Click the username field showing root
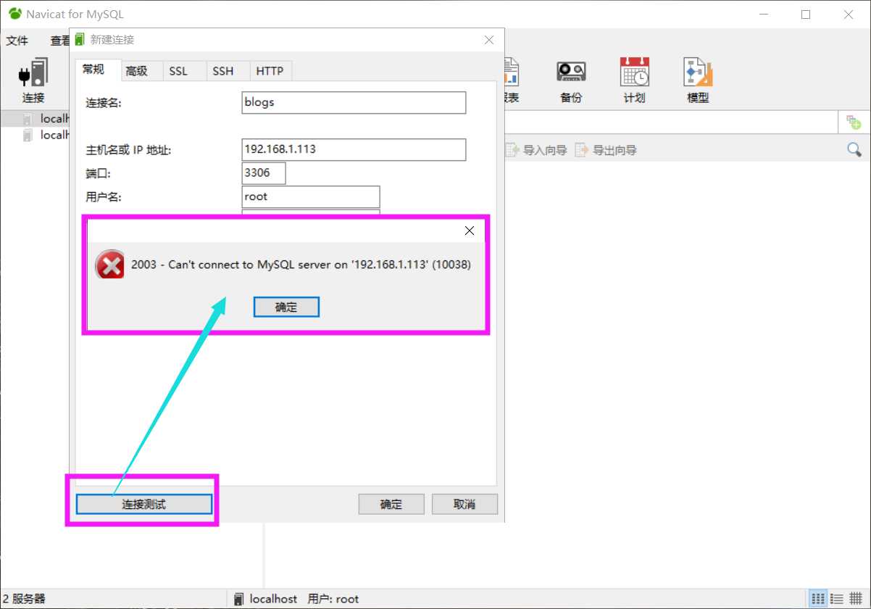 pos(311,196)
